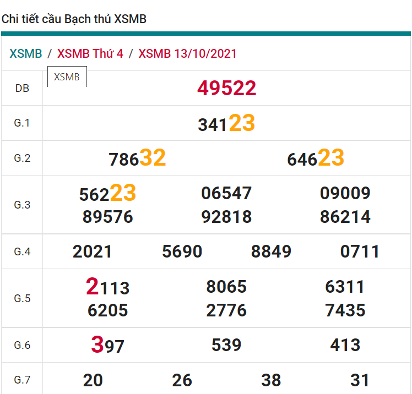
Task: Click the Chi tiết cầu Bạch thủ XSMB heading
Action: [x=74, y=19]
